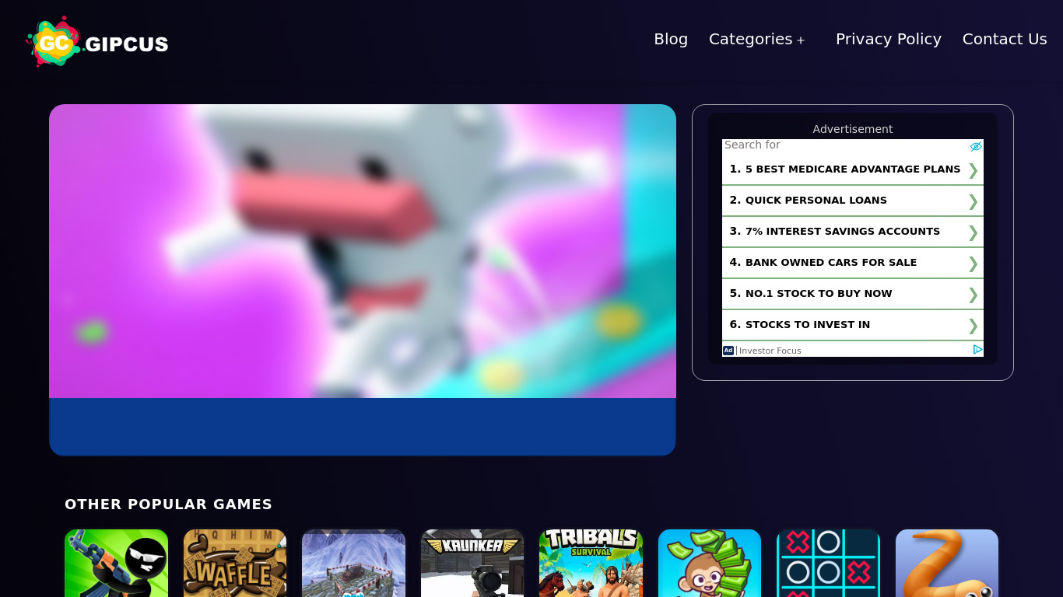
Task: Open the Privacy Policy page
Action: point(889,39)
